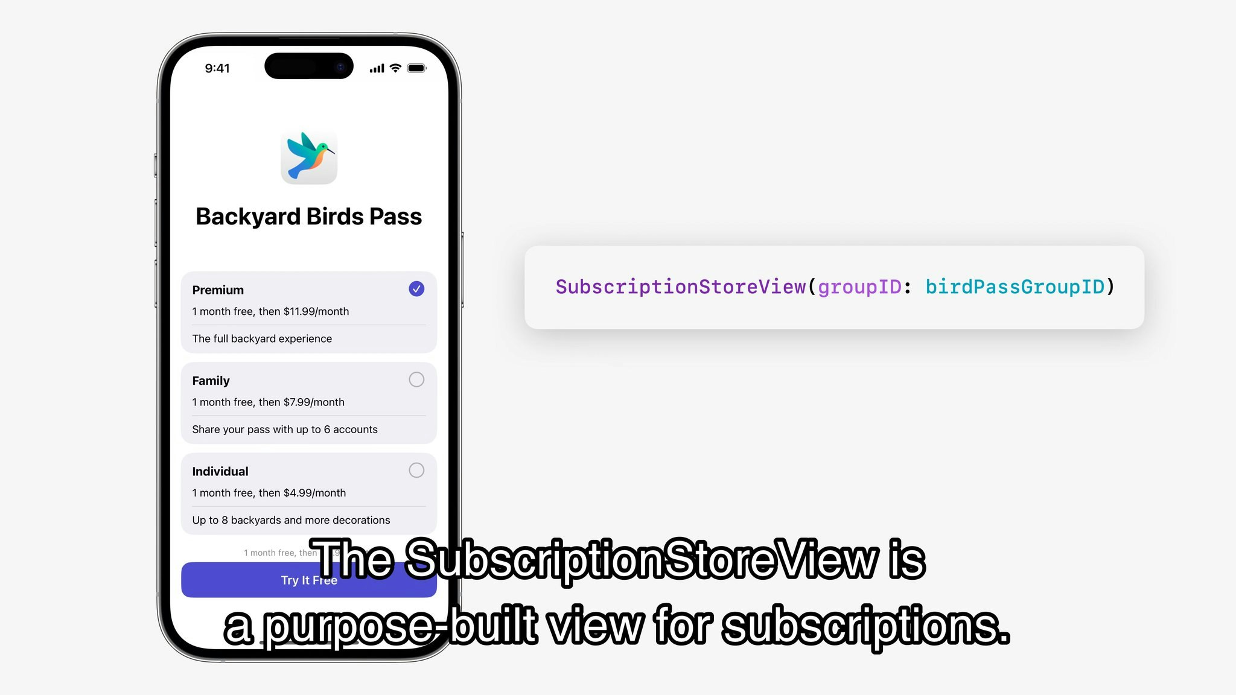Tap the WiFi status bar icon
This screenshot has width=1236, height=695.
coord(397,68)
